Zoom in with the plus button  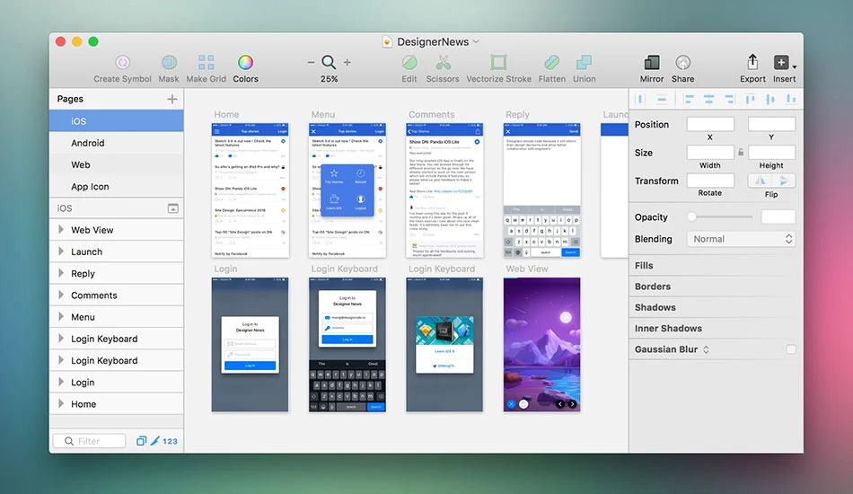pos(347,63)
